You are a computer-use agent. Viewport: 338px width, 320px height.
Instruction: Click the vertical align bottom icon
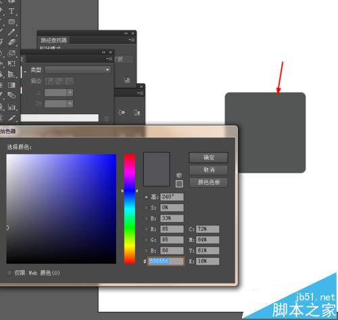[x=137, y=112]
